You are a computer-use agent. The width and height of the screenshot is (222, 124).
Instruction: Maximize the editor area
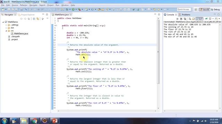tap(159, 14)
